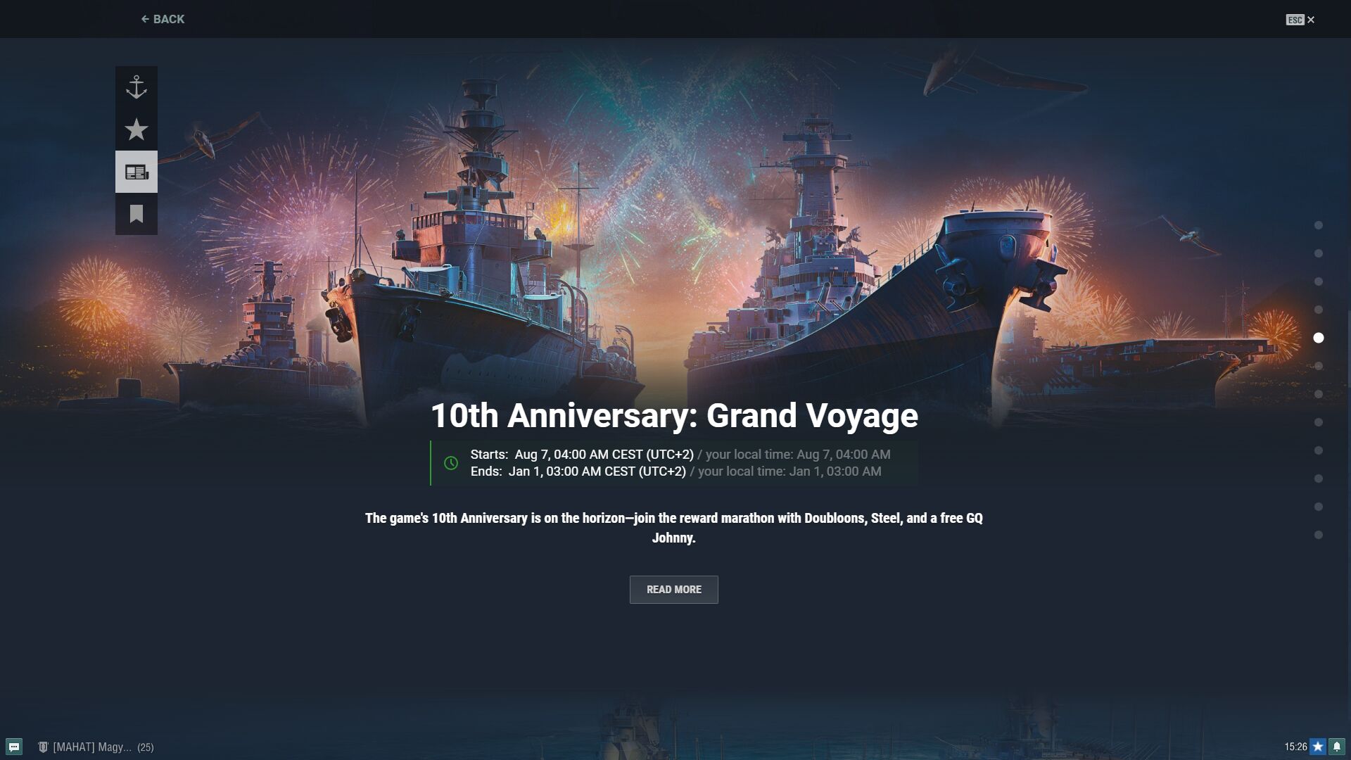Close the news screen with ESC X

pos(1300,20)
